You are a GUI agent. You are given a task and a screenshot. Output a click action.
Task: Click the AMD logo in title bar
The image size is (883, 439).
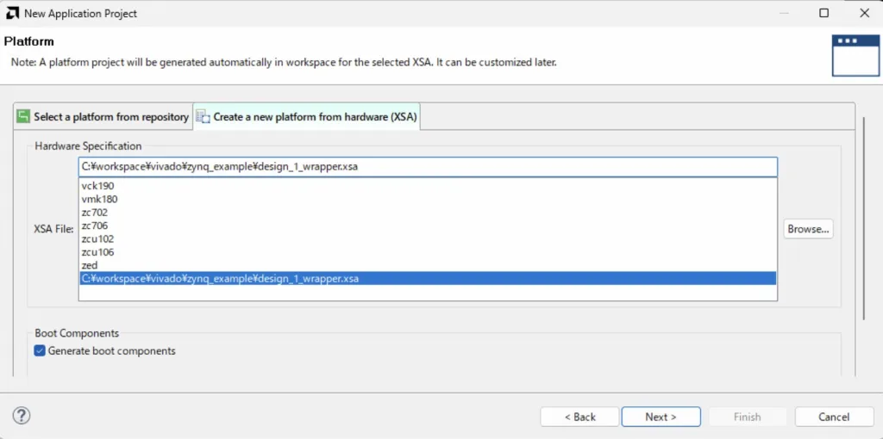coord(12,13)
